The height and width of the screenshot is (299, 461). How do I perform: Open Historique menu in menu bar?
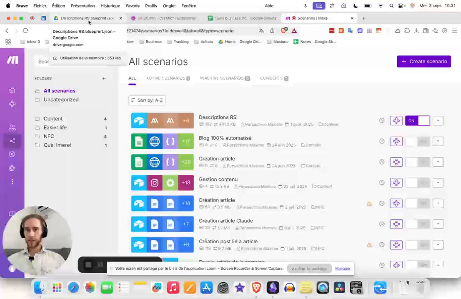click(110, 5)
